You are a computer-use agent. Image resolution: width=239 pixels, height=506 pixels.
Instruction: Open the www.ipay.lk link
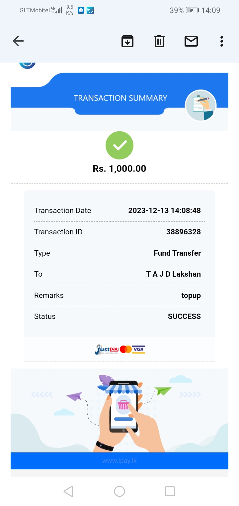tap(119, 461)
